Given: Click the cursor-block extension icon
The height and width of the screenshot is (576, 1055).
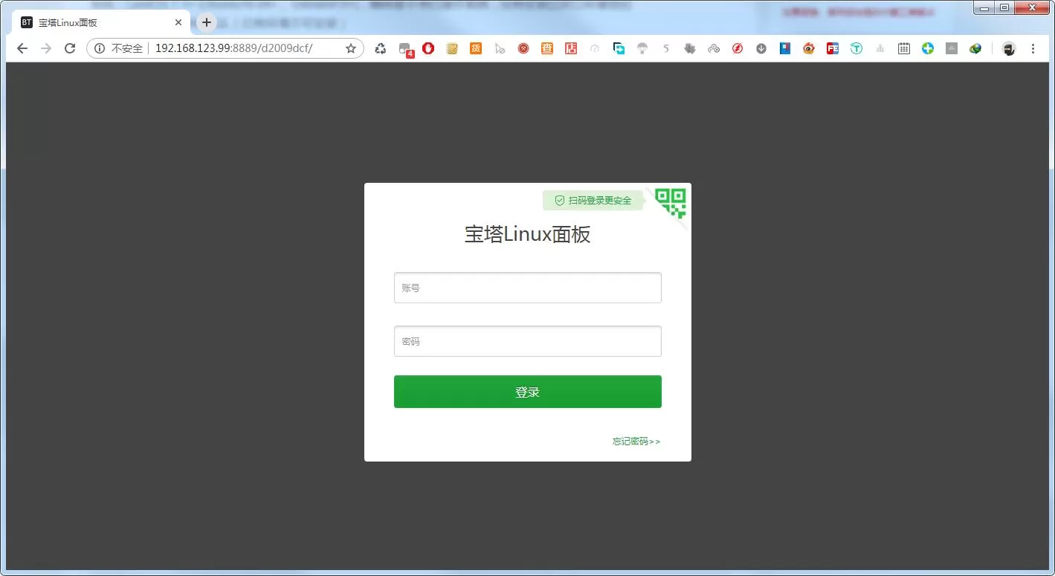Looking at the screenshot, I should pyautogui.click(x=500, y=48).
